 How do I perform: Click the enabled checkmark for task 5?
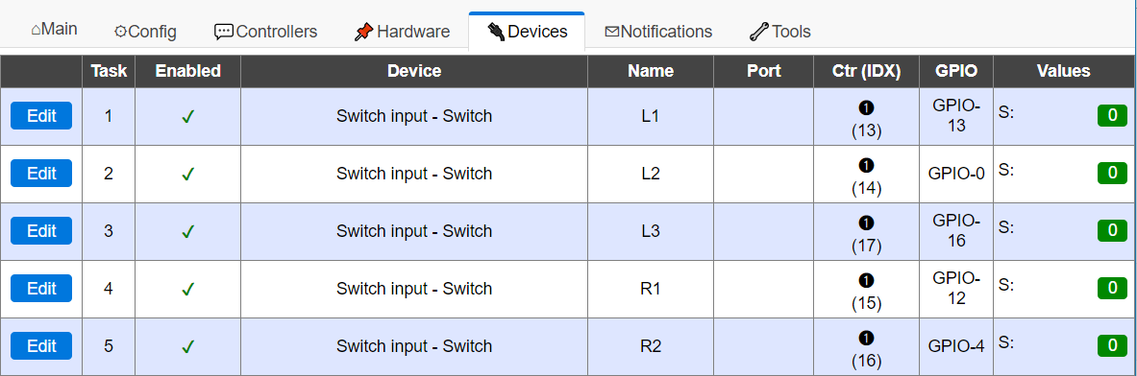(x=187, y=347)
